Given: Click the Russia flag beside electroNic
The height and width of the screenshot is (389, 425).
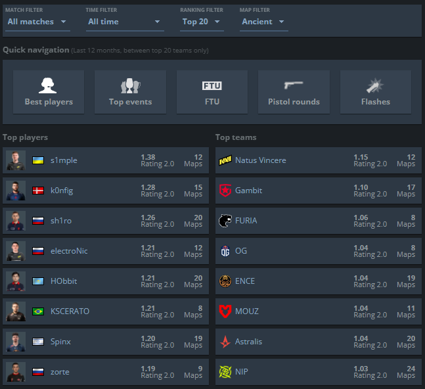Looking at the screenshot, I should [38, 251].
